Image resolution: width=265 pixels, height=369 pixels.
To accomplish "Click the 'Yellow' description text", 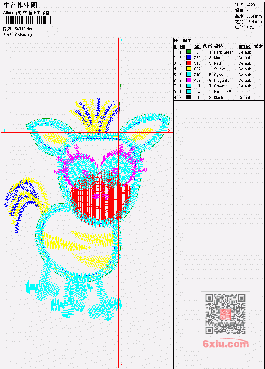I will 219,69.
